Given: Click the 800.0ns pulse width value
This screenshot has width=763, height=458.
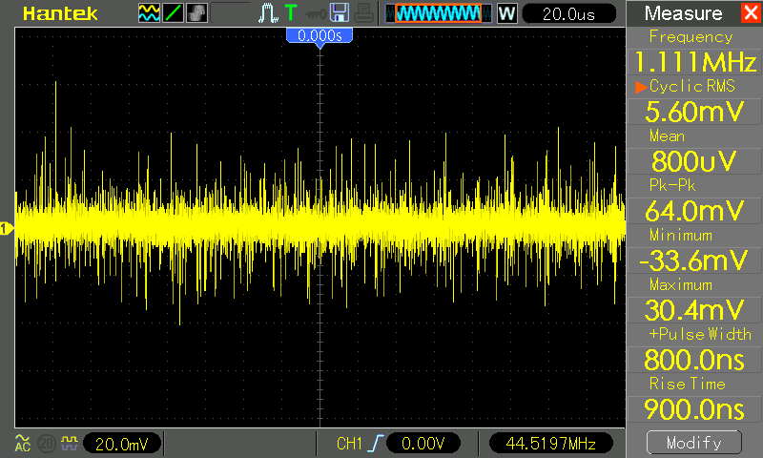Looking at the screenshot, I should click(x=694, y=360).
